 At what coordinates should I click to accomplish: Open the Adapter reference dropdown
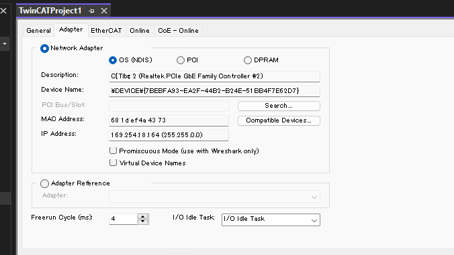point(214,197)
